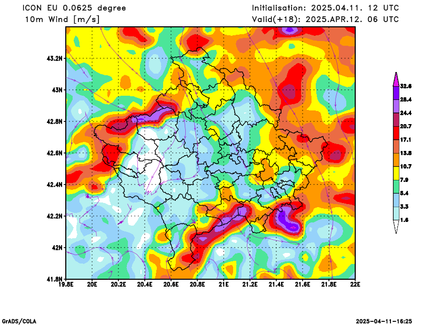The width and height of the screenshot is (421, 325).
Task: Click the 20.6E longitude label
Action: [171, 285]
